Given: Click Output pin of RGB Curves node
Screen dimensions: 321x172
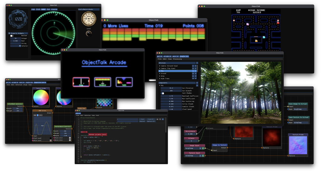Looking at the screenshot, I should coord(52,113).
